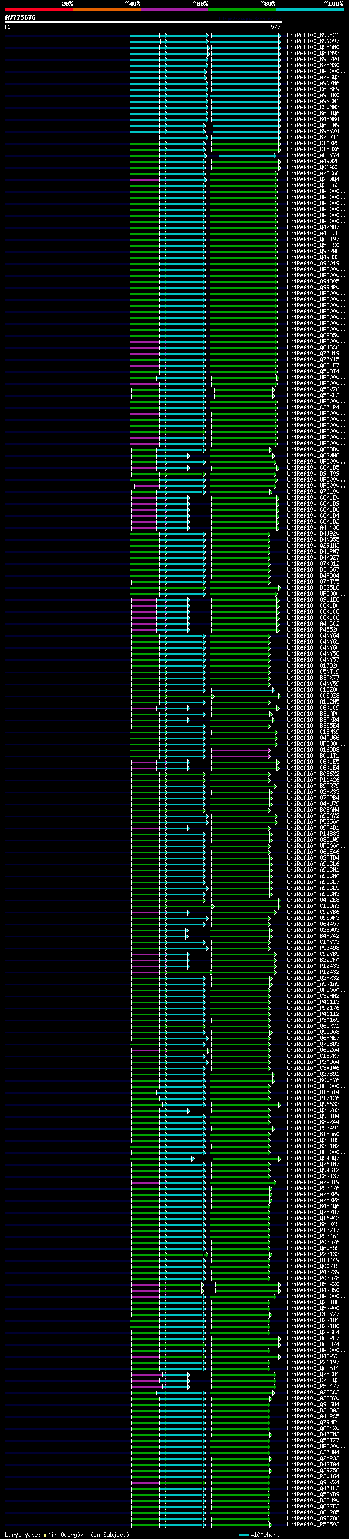The image size is (349, 1539).
Task: Open hit UniRef100_B9RE21
Action: point(313,35)
